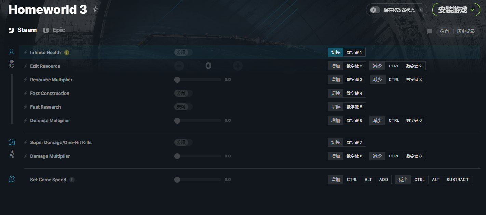Click the info icon next to Infinite Health
The image size is (486, 215).
[x=67, y=52]
